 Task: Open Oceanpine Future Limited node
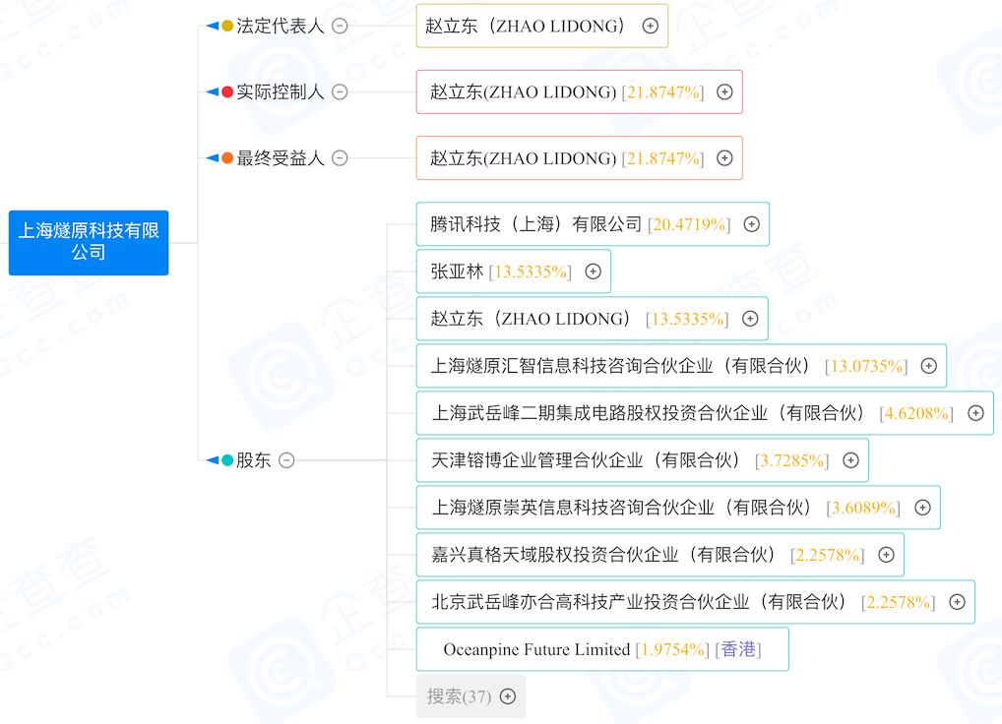click(602, 649)
